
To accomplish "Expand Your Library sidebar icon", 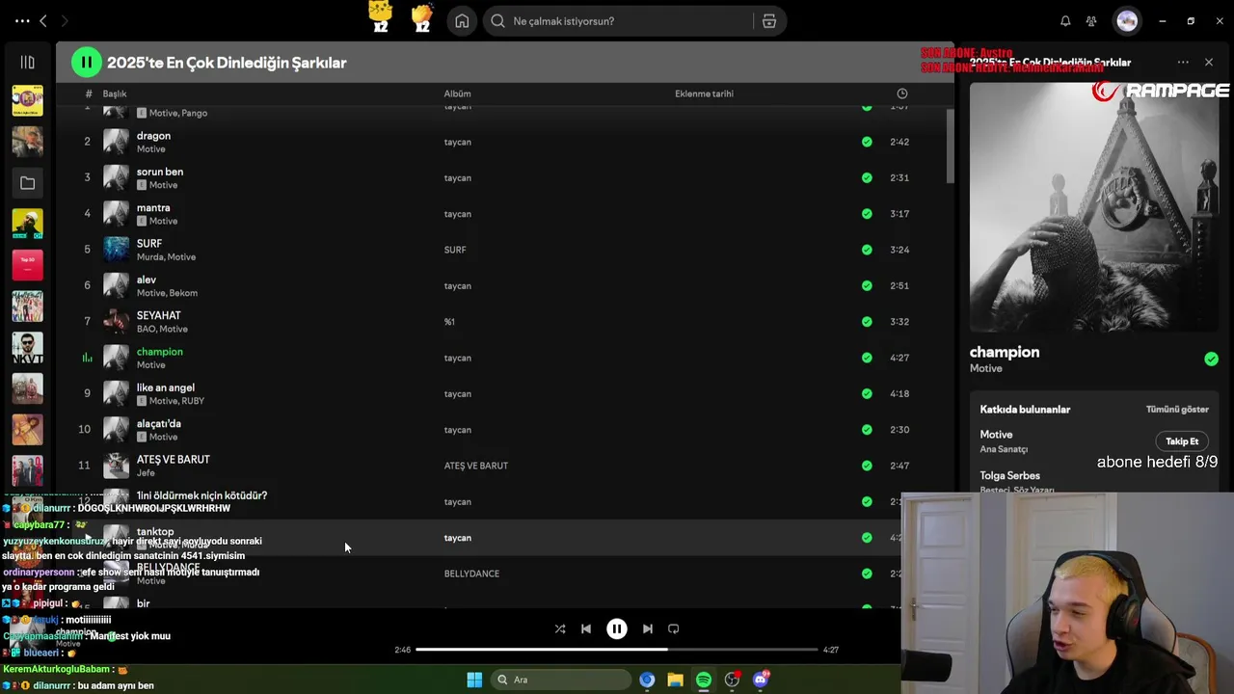I will [27, 62].
